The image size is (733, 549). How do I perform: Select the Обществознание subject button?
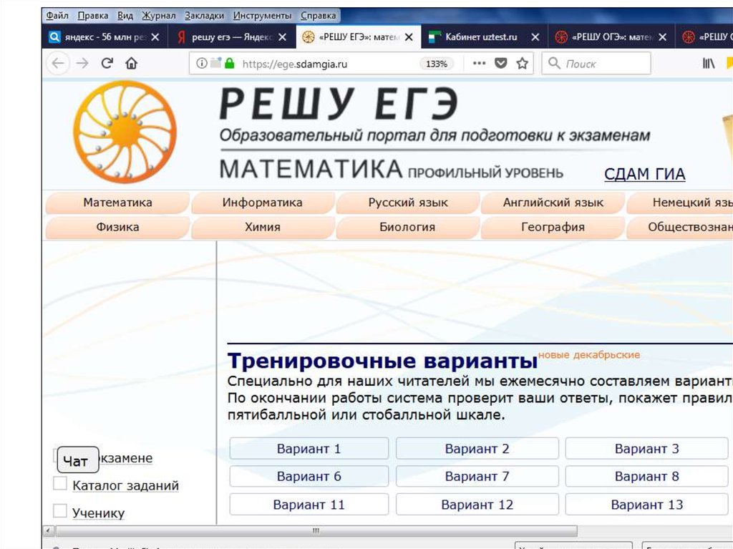[x=680, y=227]
